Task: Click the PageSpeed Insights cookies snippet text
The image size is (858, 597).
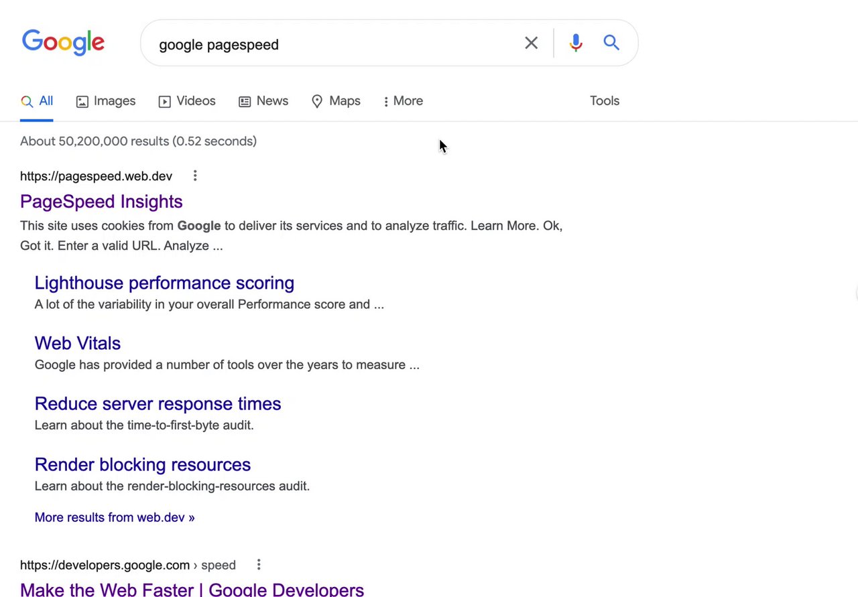Action: tap(291, 236)
